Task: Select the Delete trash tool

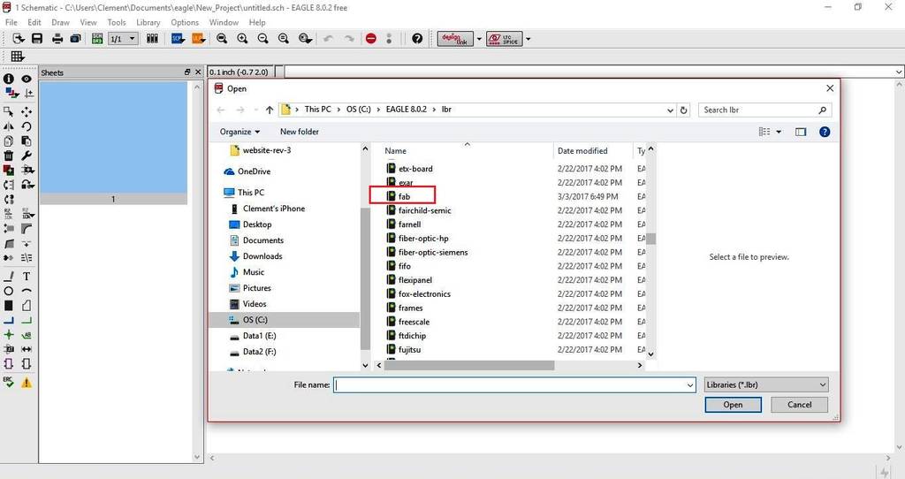Action: [x=9, y=156]
